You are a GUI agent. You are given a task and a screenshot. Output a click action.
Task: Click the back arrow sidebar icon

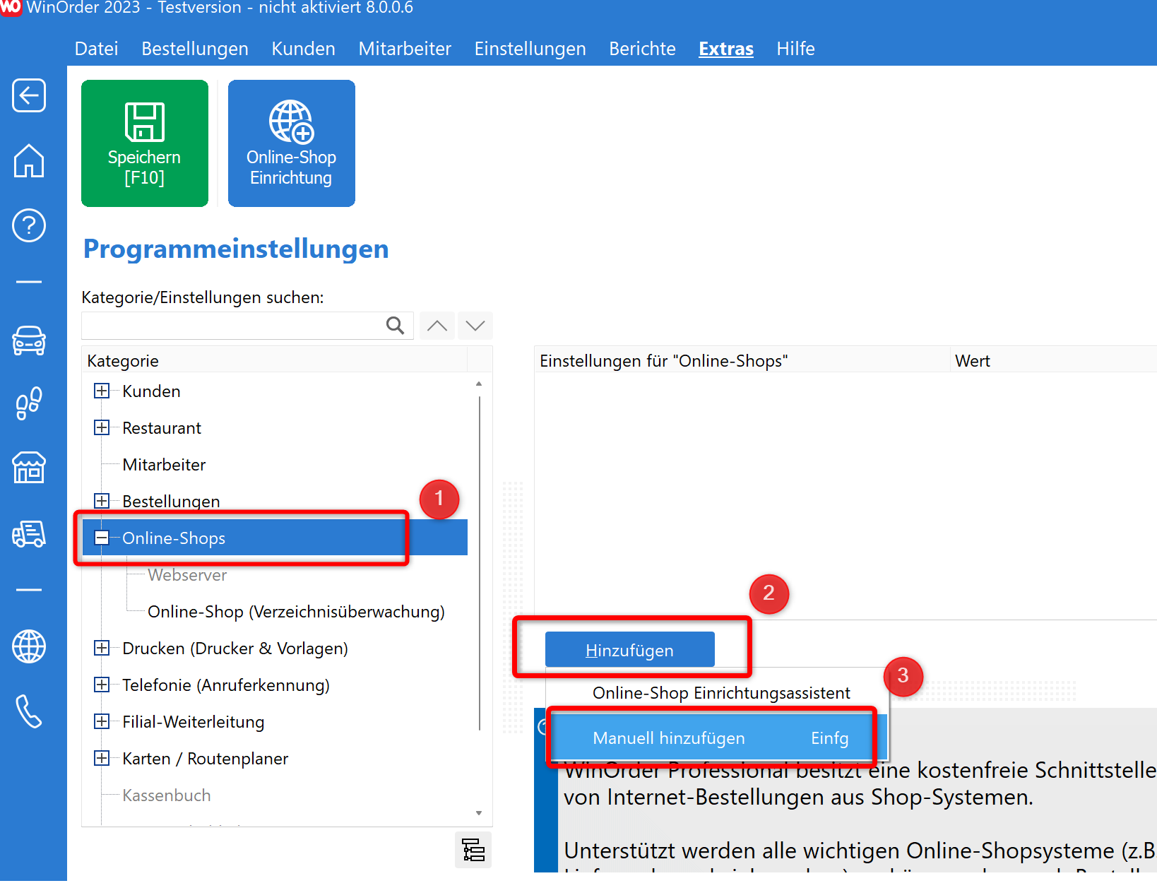tap(29, 95)
